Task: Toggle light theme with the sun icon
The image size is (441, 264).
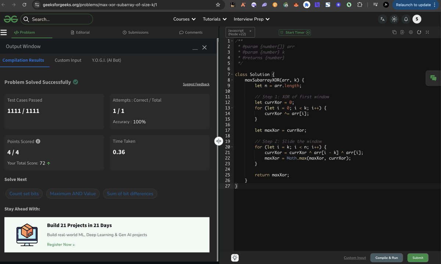Action: (394, 19)
